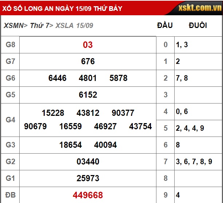
Task: Click the ĐẦU column header
Action: [165, 25]
